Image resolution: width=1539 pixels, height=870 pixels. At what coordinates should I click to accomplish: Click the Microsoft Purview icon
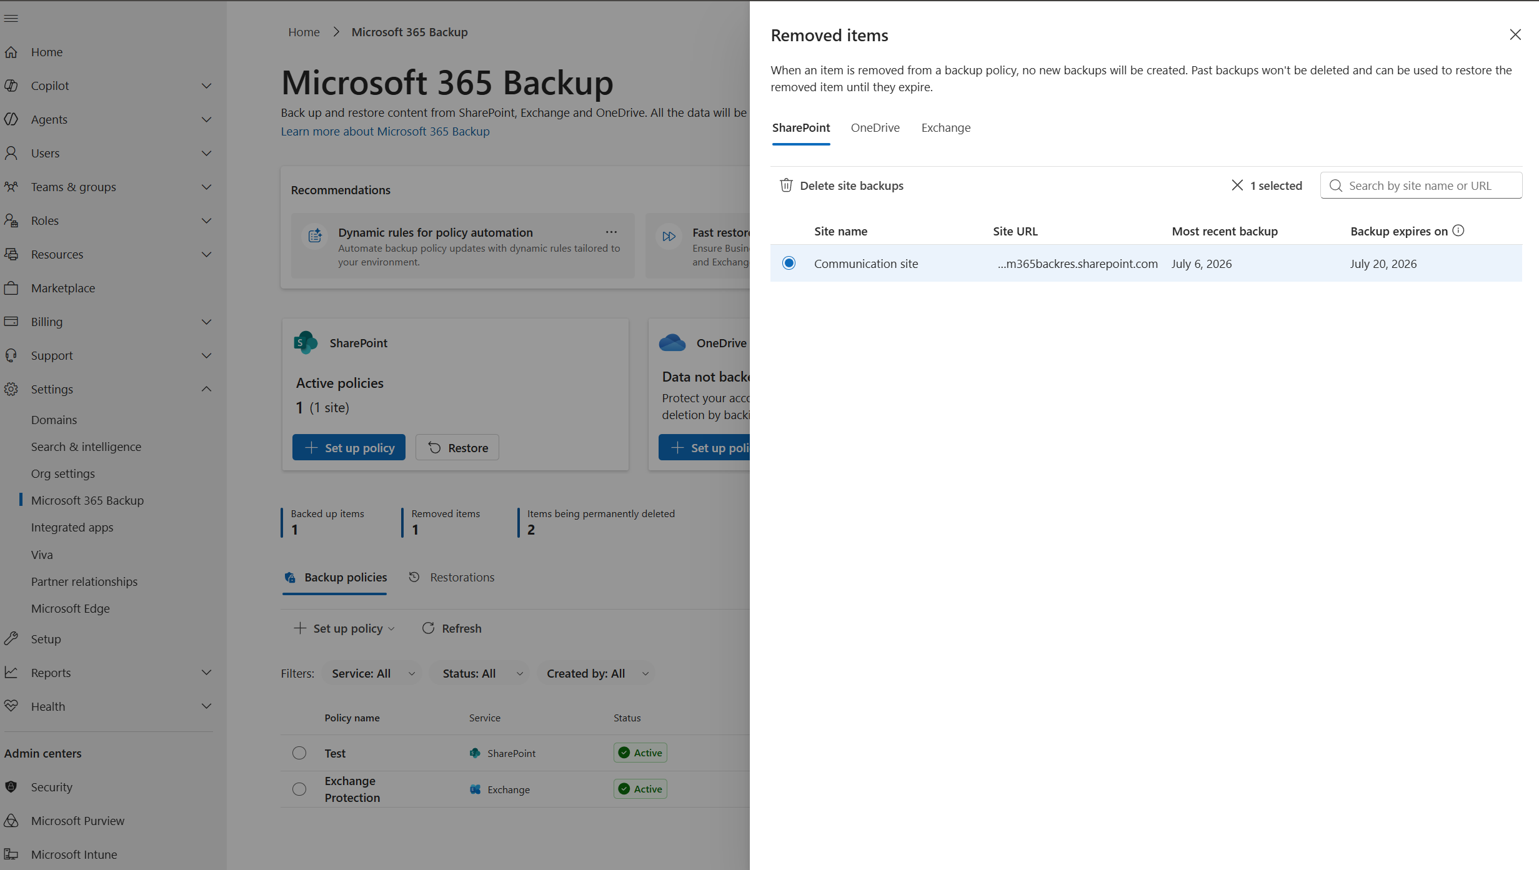pyautogui.click(x=11, y=821)
